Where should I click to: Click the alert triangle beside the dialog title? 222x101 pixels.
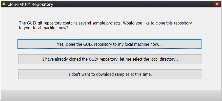pos(4,4)
